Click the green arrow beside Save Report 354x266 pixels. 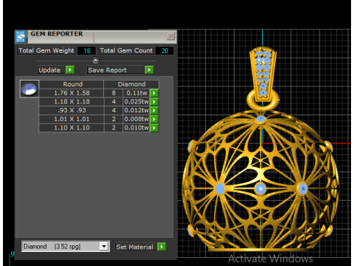click(149, 70)
